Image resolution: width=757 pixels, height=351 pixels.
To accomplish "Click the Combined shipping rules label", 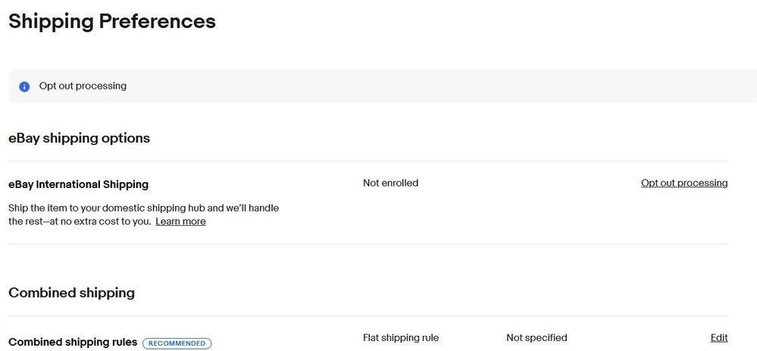I will coord(73,342).
